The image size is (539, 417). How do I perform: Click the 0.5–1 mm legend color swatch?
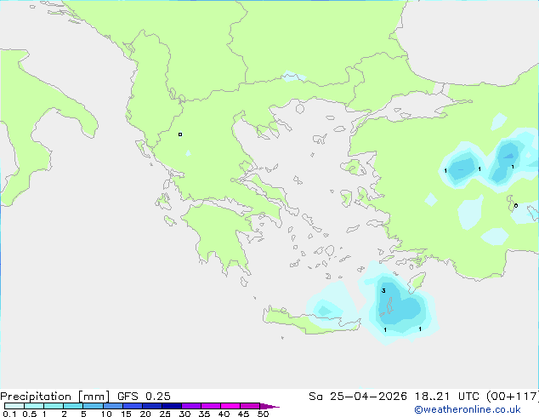click(34, 406)
